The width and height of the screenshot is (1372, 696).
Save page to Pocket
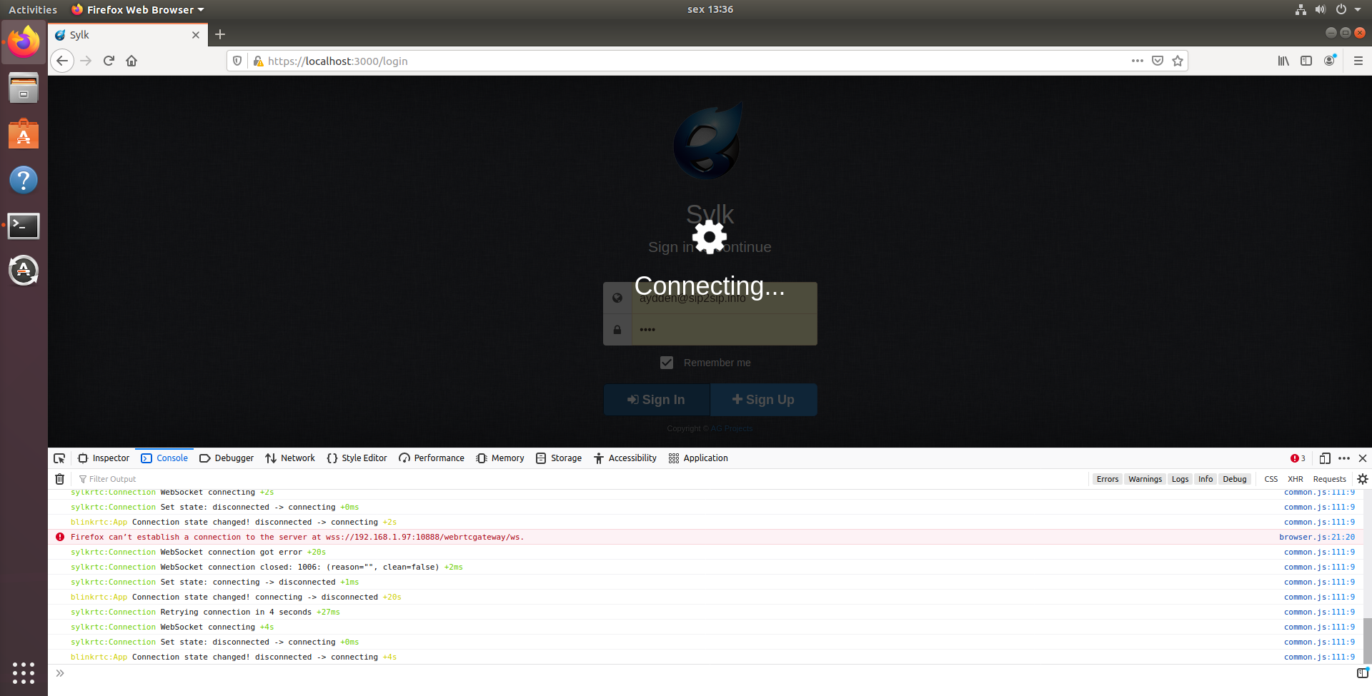(x=1158, y=61)
